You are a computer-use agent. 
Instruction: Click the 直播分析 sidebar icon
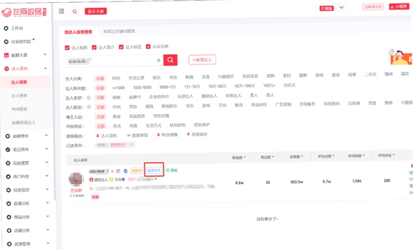(x=9, y=203)
